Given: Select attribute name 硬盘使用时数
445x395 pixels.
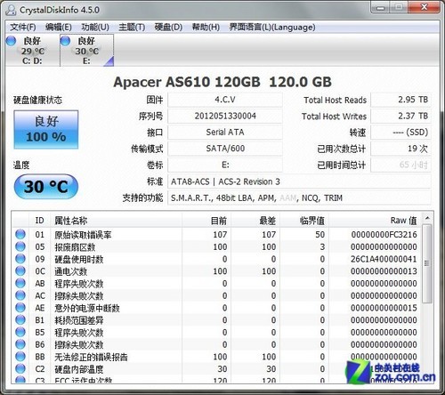Looking at the screenshot, I should pyautogui.click(x=78, y=259).
